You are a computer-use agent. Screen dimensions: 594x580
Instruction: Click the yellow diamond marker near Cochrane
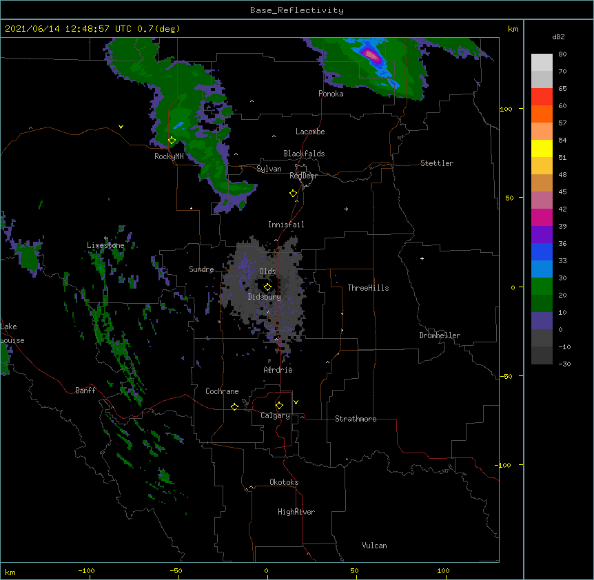(x=234, y=406)
